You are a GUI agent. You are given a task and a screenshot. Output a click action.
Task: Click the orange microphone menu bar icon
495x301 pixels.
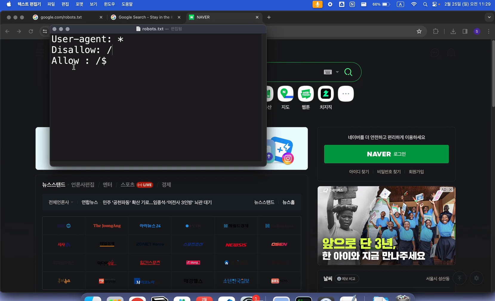pyautogui.click(x=317, y=4)
